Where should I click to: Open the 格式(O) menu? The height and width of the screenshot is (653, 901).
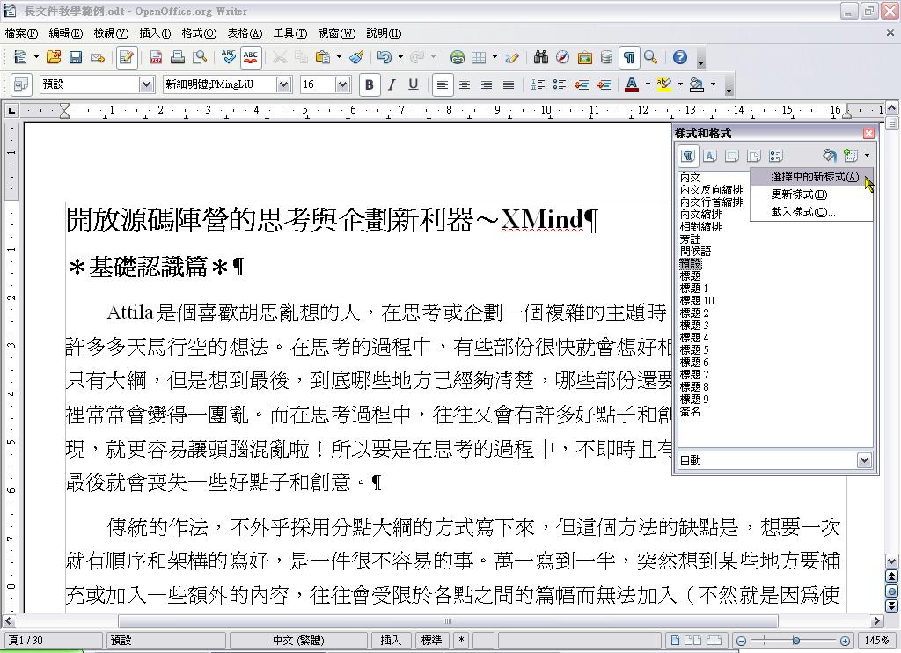click(199, 33)
